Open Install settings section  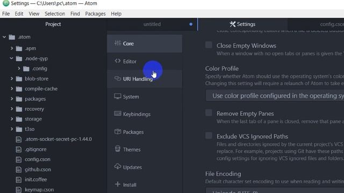[x=145, y=184]
